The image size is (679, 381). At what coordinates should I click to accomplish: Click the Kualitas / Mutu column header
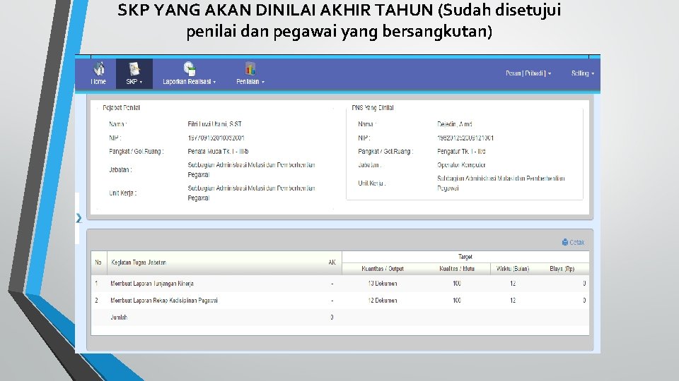tap(457, 269)
